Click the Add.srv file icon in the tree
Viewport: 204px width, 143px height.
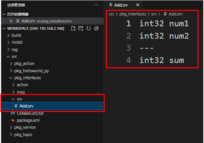[16, 106]
